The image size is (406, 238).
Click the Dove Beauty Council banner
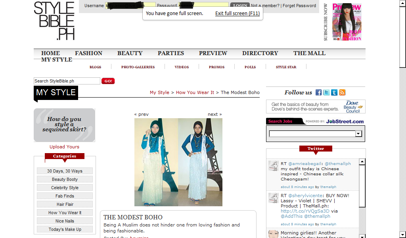click(316, 106)
